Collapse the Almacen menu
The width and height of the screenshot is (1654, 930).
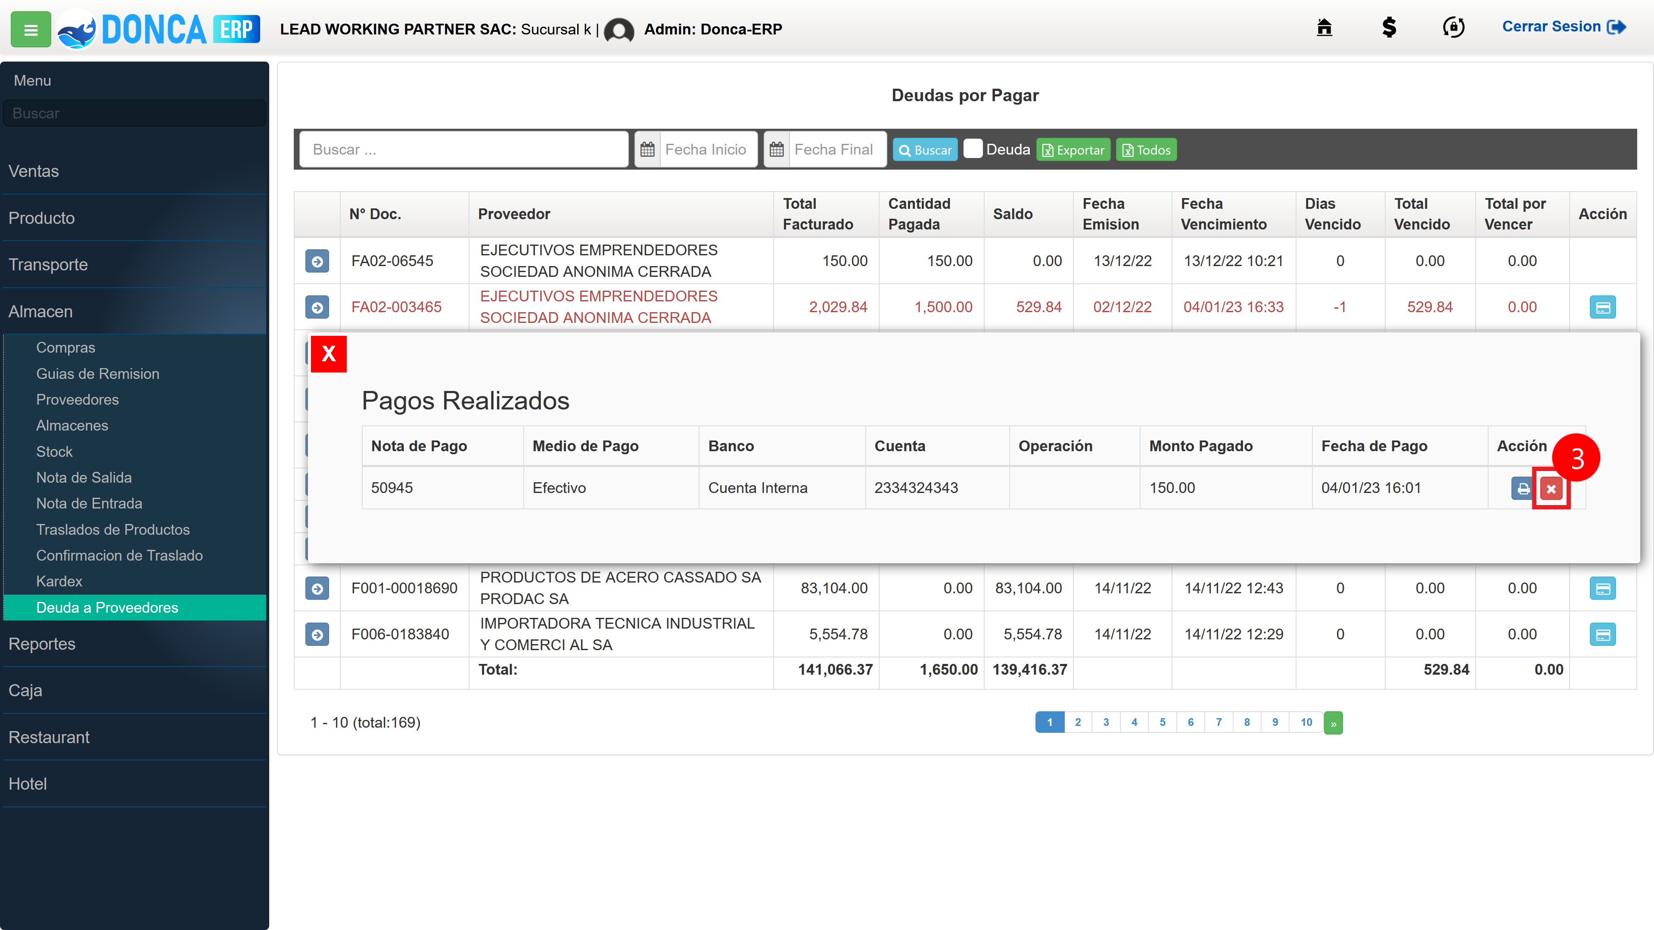point(134,311)
